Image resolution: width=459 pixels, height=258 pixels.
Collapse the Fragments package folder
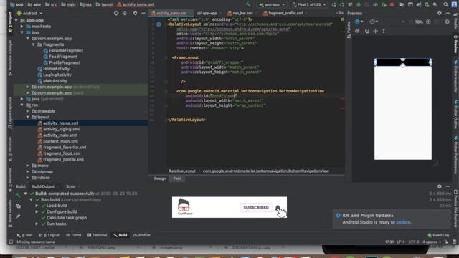tap(33, 44)
